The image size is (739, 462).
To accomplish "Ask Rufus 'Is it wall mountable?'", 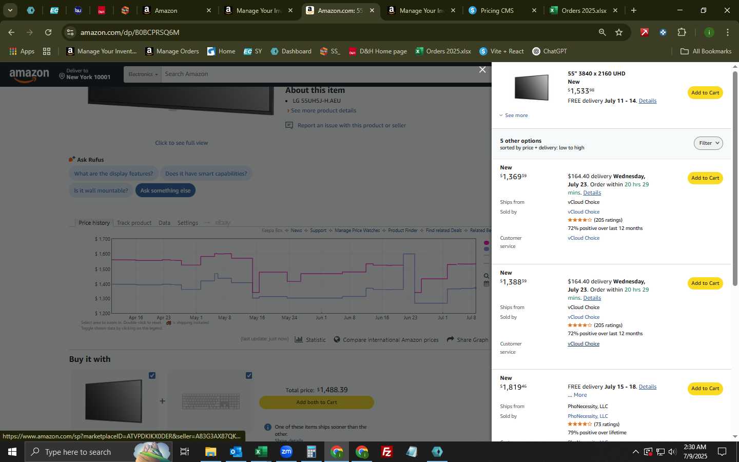I will click(101, 190).
